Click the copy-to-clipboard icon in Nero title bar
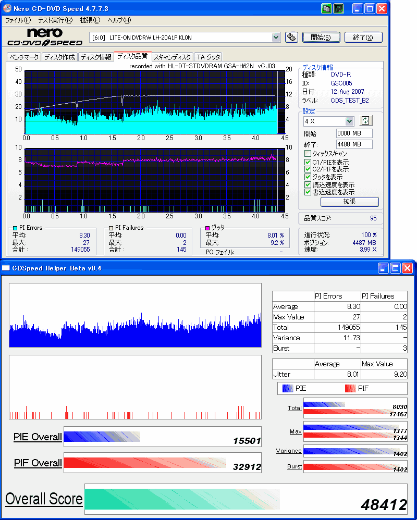 tap(326, 8)
